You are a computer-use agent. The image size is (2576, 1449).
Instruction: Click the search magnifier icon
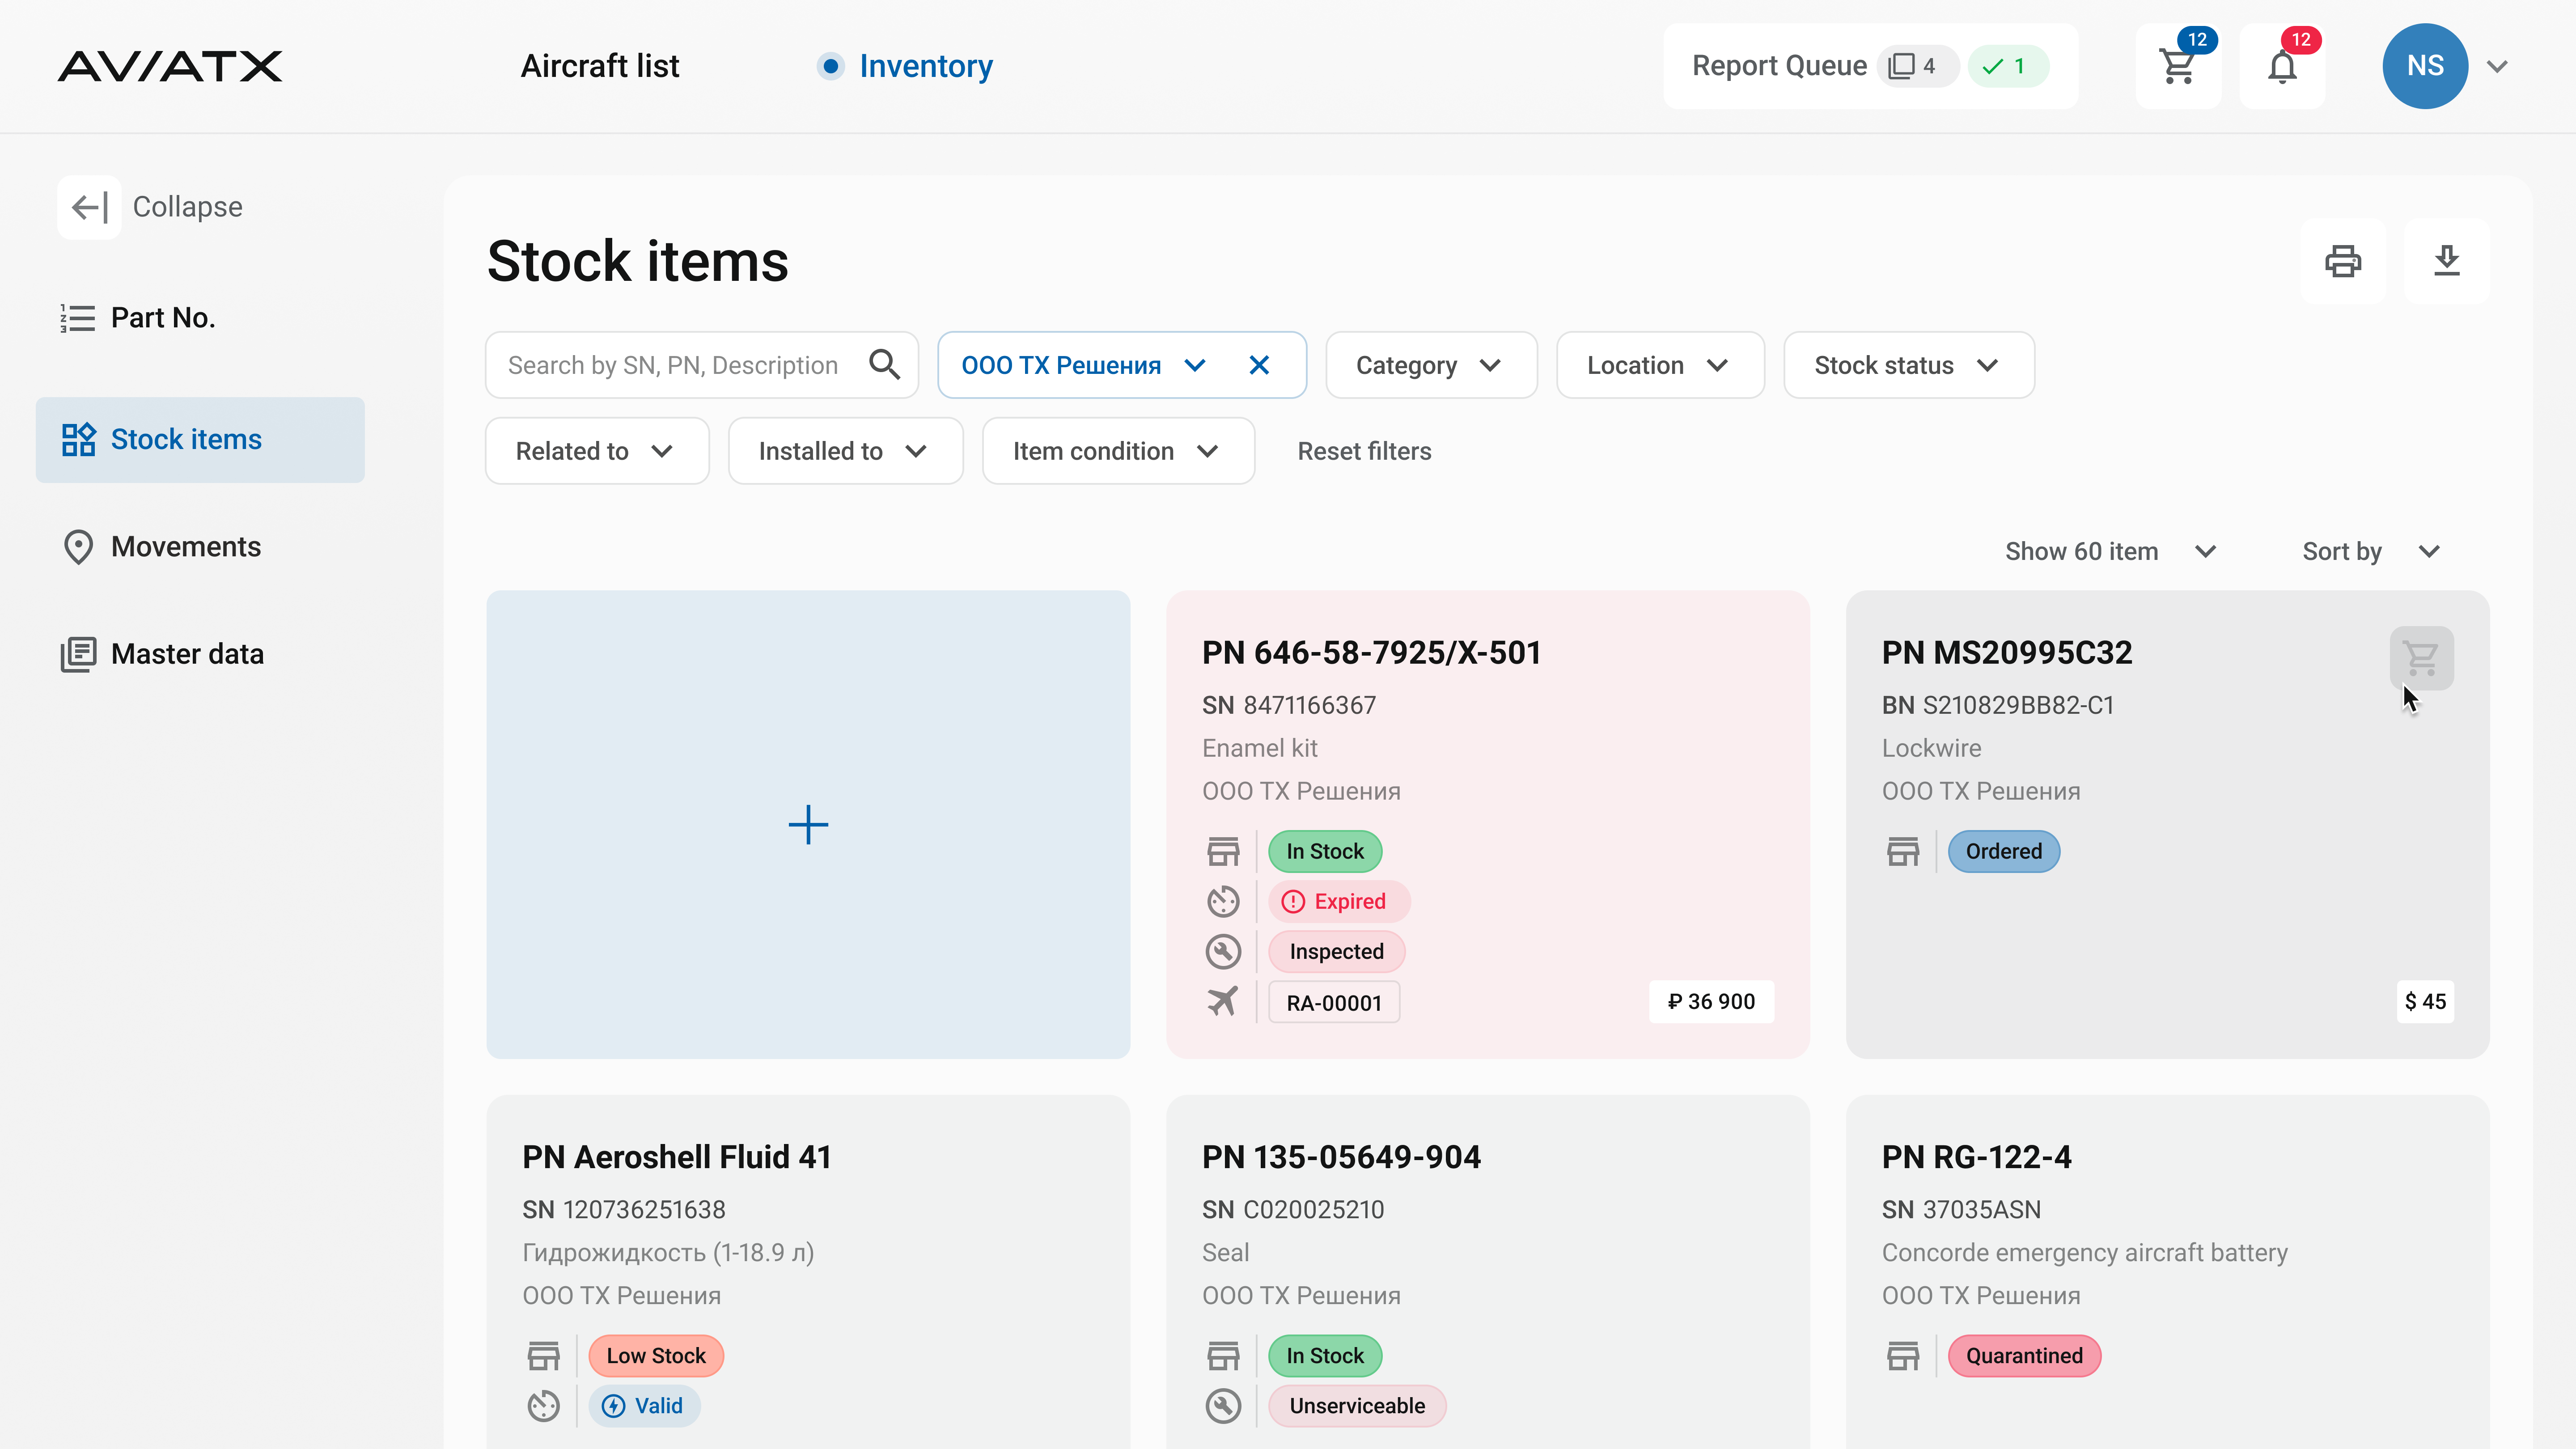tap(884, 365)
